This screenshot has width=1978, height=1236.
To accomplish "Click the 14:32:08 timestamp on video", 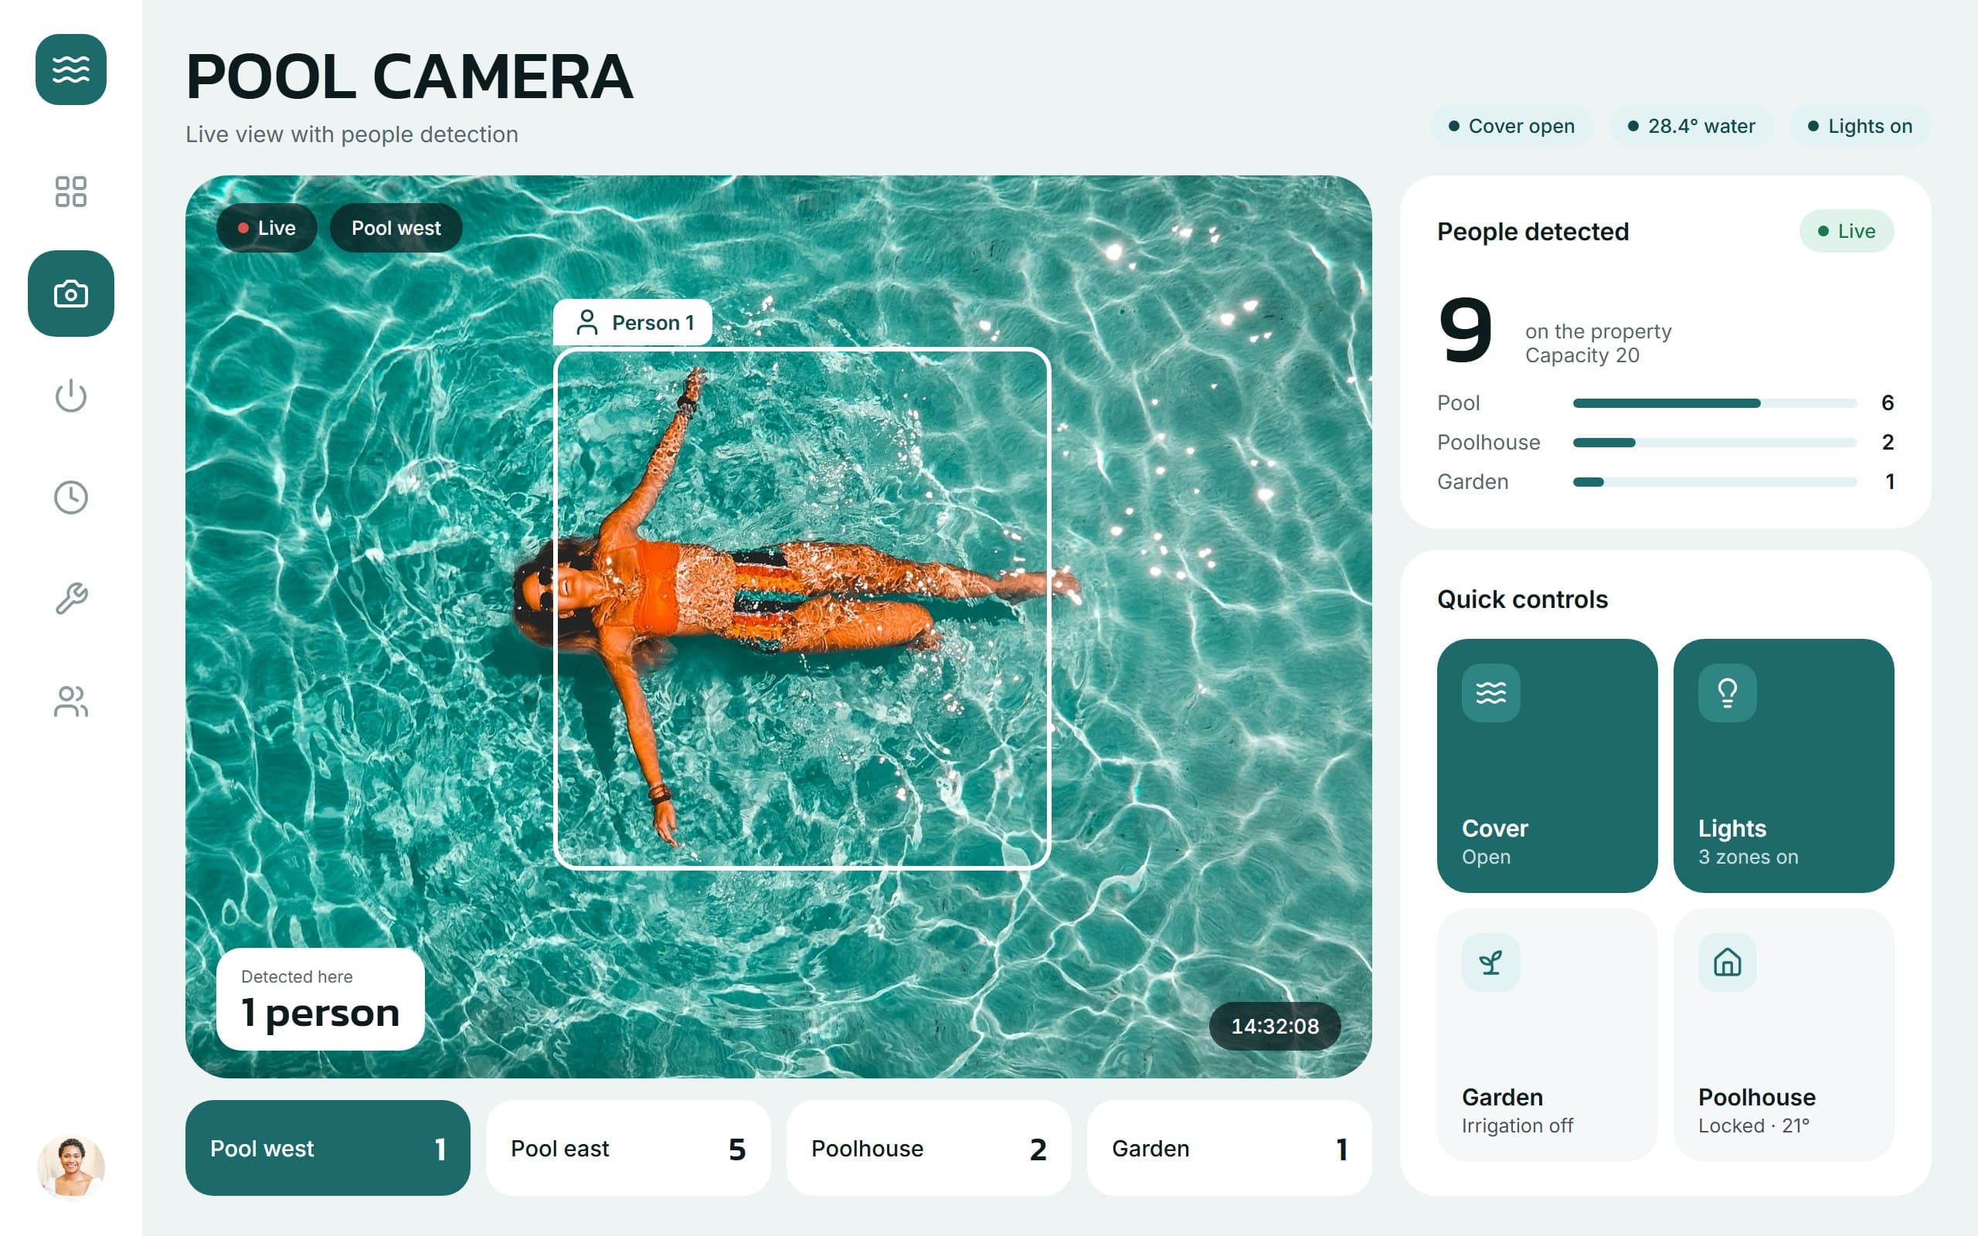I will pyautogui.click(x=1275, y=1026).
